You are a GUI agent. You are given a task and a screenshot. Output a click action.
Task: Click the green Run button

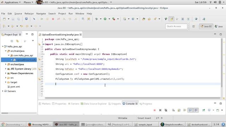click(x=105, y=19)
